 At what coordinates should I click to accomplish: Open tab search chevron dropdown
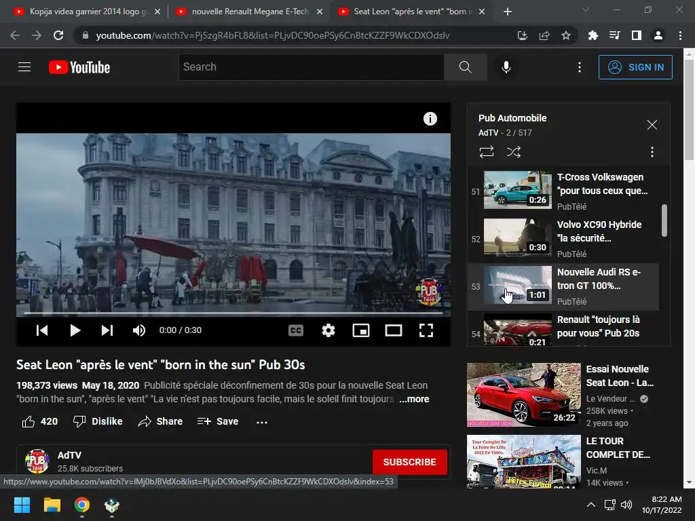[x=586, y=9]
